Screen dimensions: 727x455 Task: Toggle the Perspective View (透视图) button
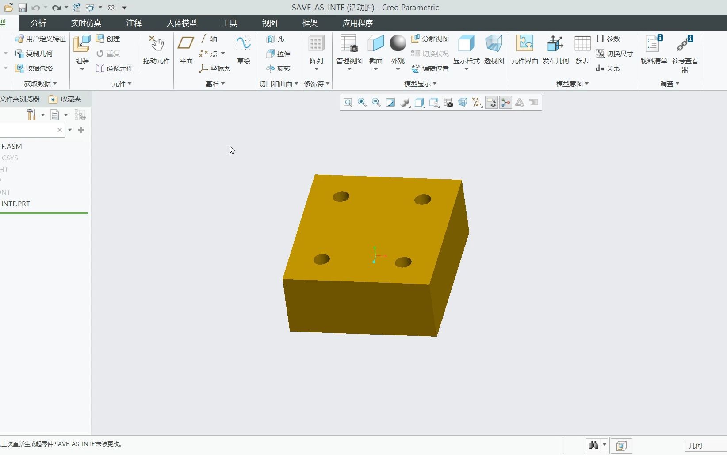494,50
